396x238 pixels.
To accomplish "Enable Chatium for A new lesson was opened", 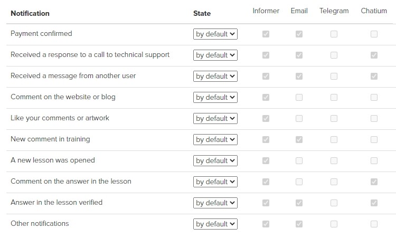I will 374,160.
